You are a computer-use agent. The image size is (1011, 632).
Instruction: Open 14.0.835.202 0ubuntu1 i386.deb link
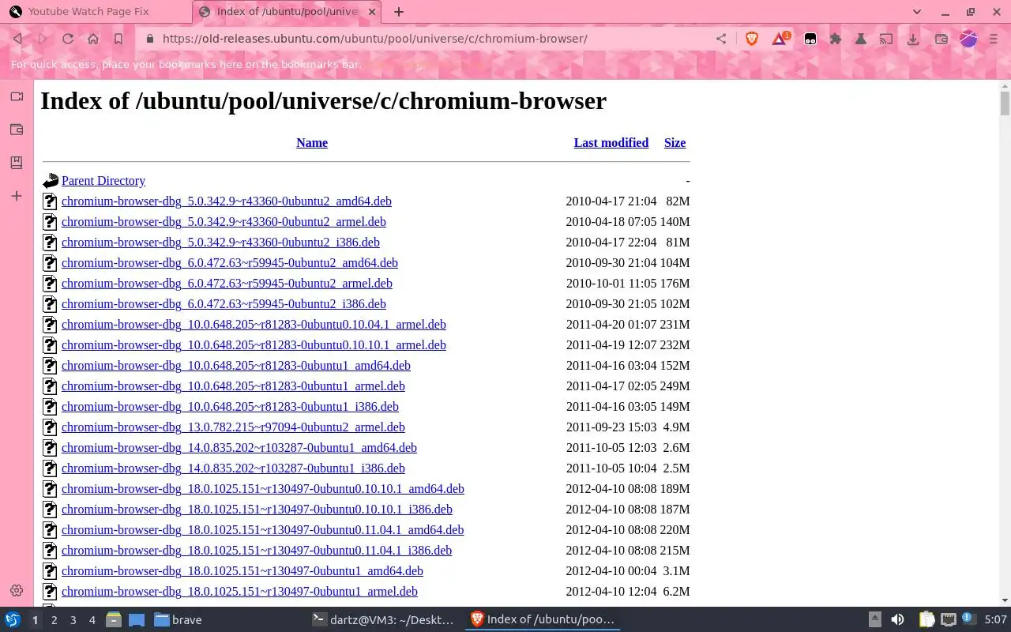tap(233, 468)
